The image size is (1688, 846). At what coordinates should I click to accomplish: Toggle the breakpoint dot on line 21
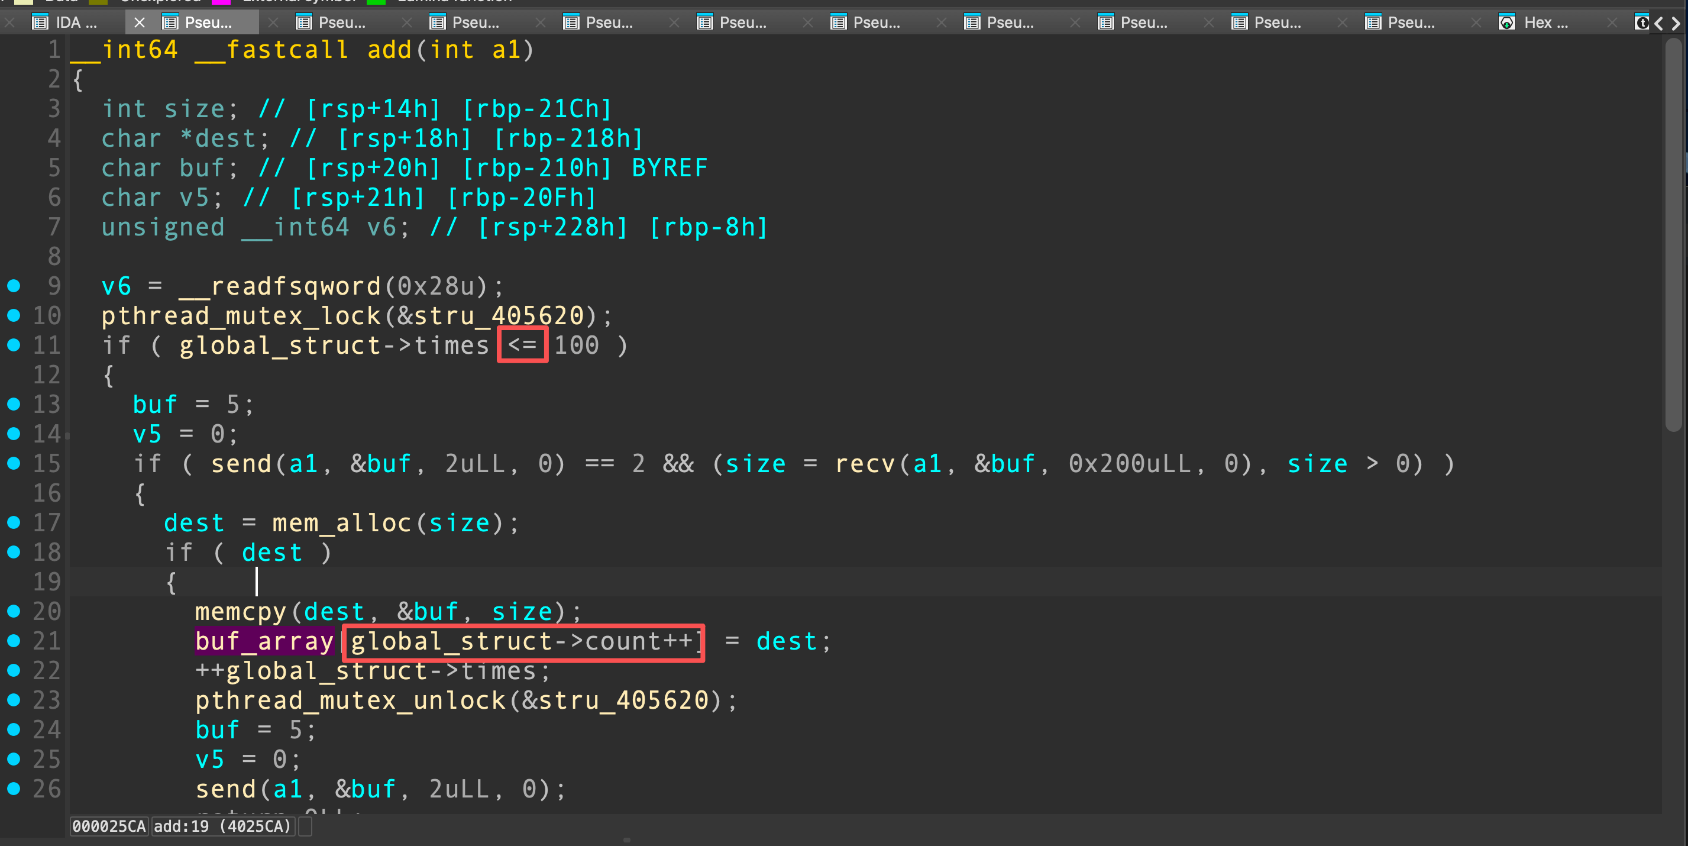(x=14, y=640)
